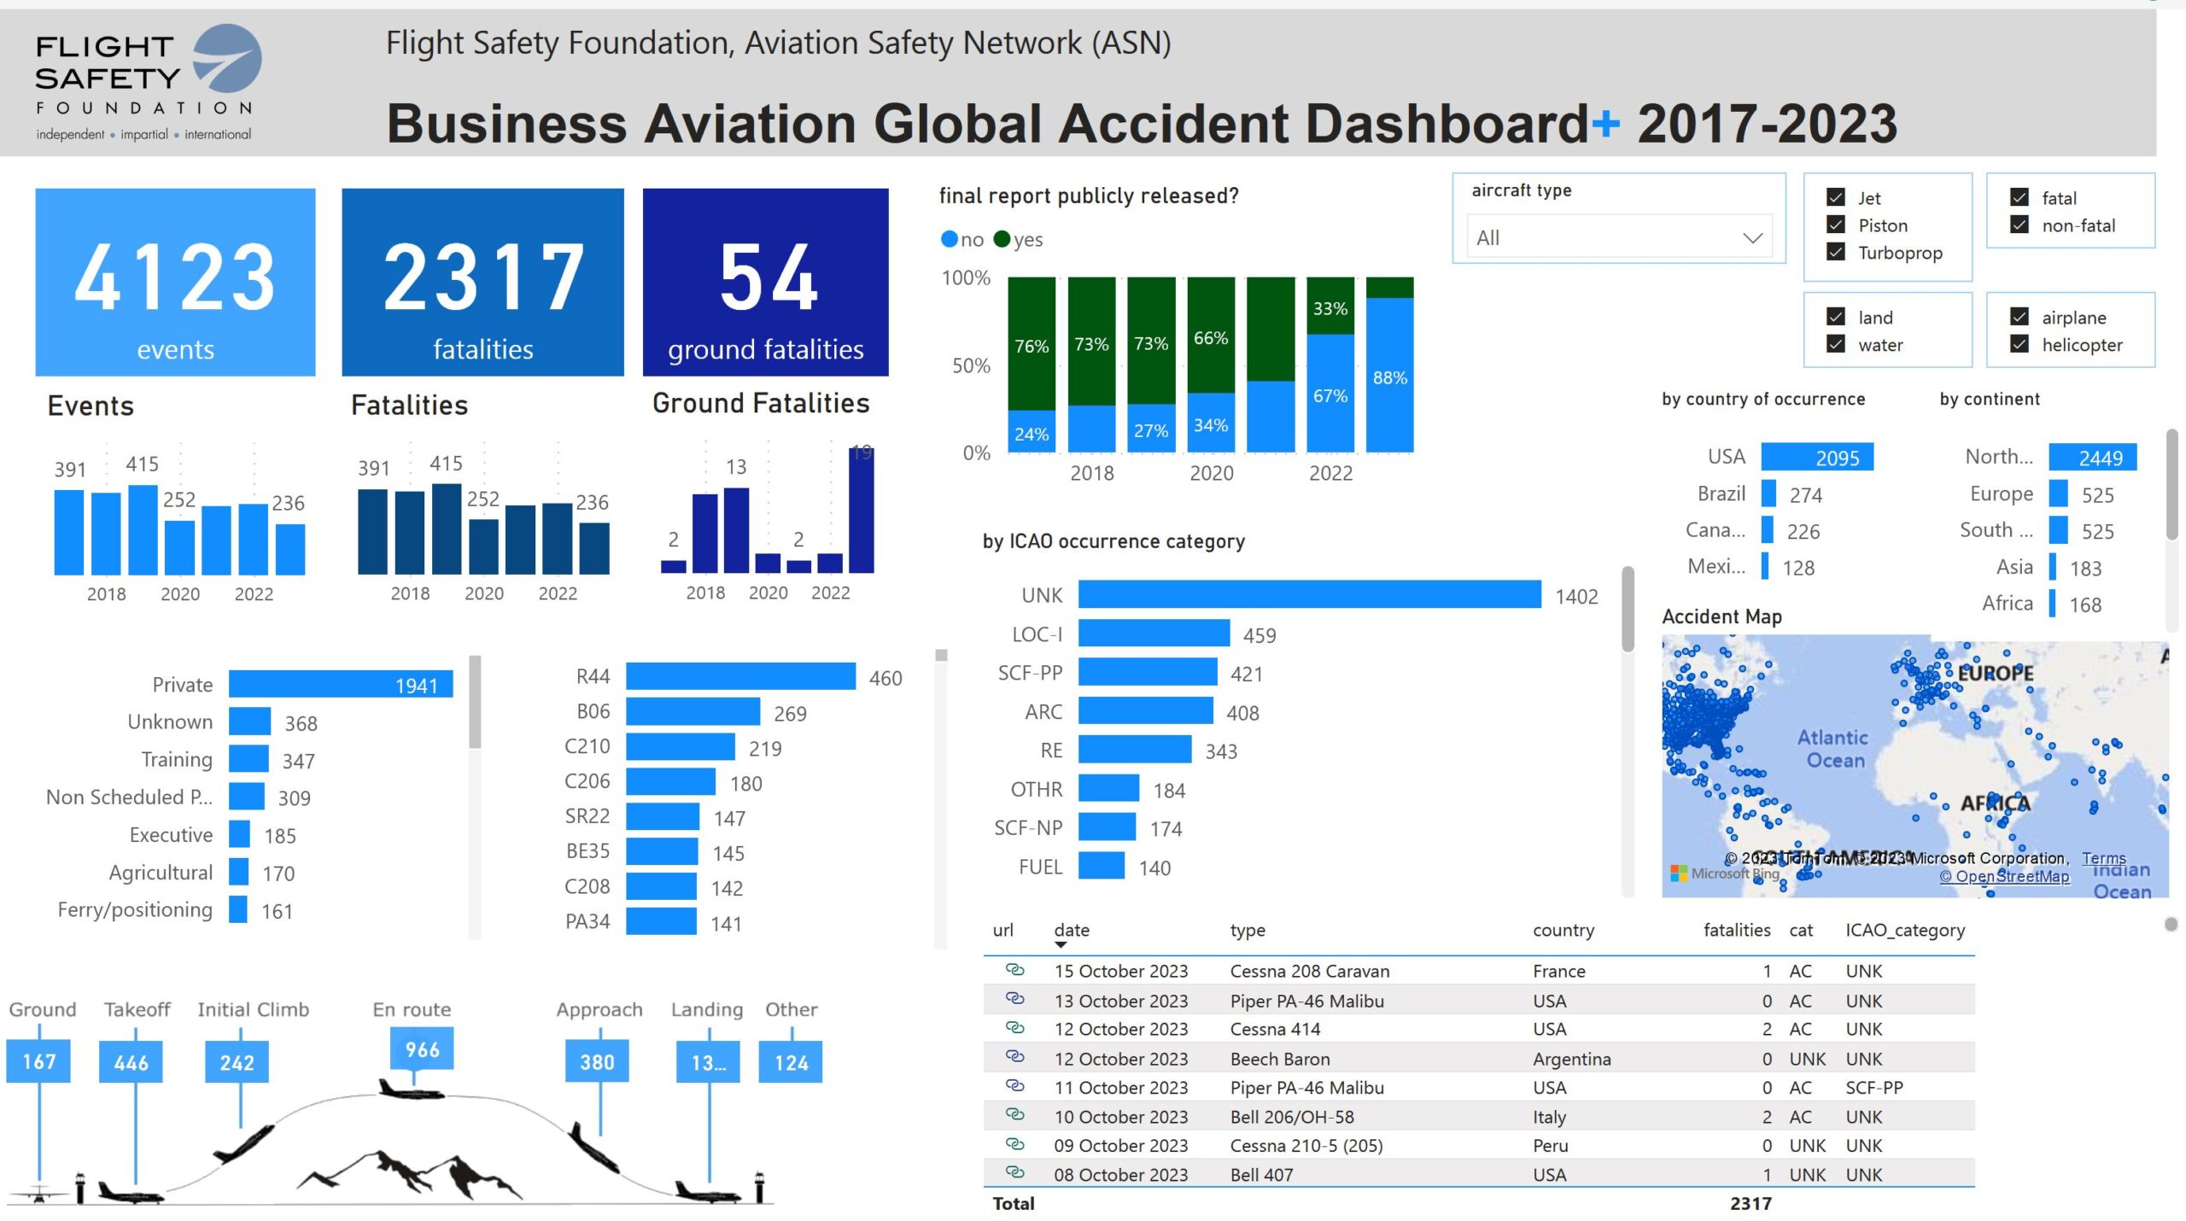Open the url link for the Cessna 414 accident
This screenshot has width=2186, height=1221.
(1014, 1029)
